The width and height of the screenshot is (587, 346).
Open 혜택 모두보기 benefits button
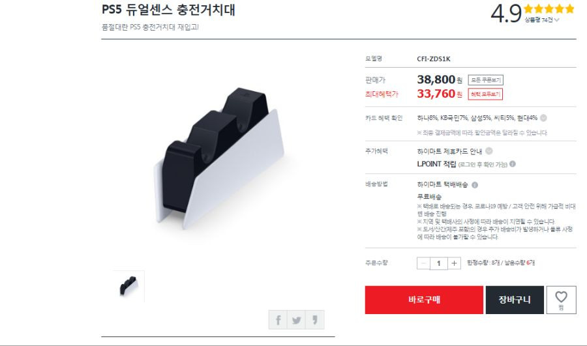[x=485, y=94]
